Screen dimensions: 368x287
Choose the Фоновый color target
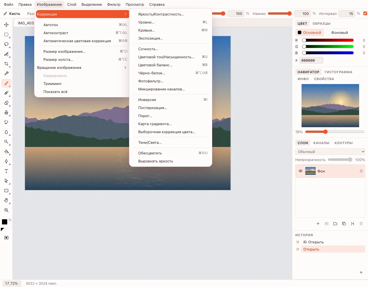click(337, 32)
